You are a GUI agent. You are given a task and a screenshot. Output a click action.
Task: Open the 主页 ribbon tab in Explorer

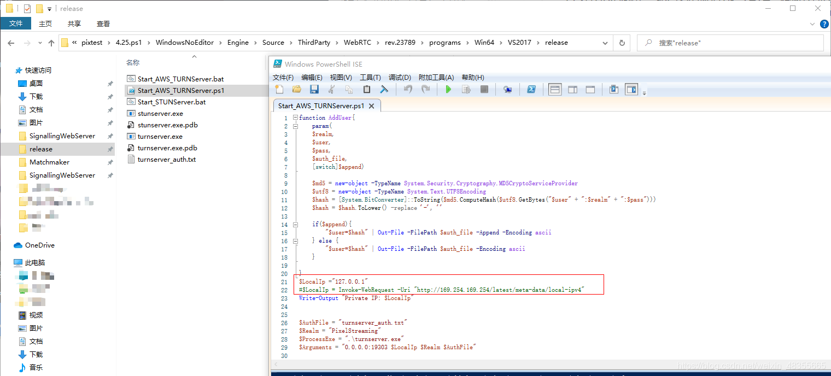[45, 23]
